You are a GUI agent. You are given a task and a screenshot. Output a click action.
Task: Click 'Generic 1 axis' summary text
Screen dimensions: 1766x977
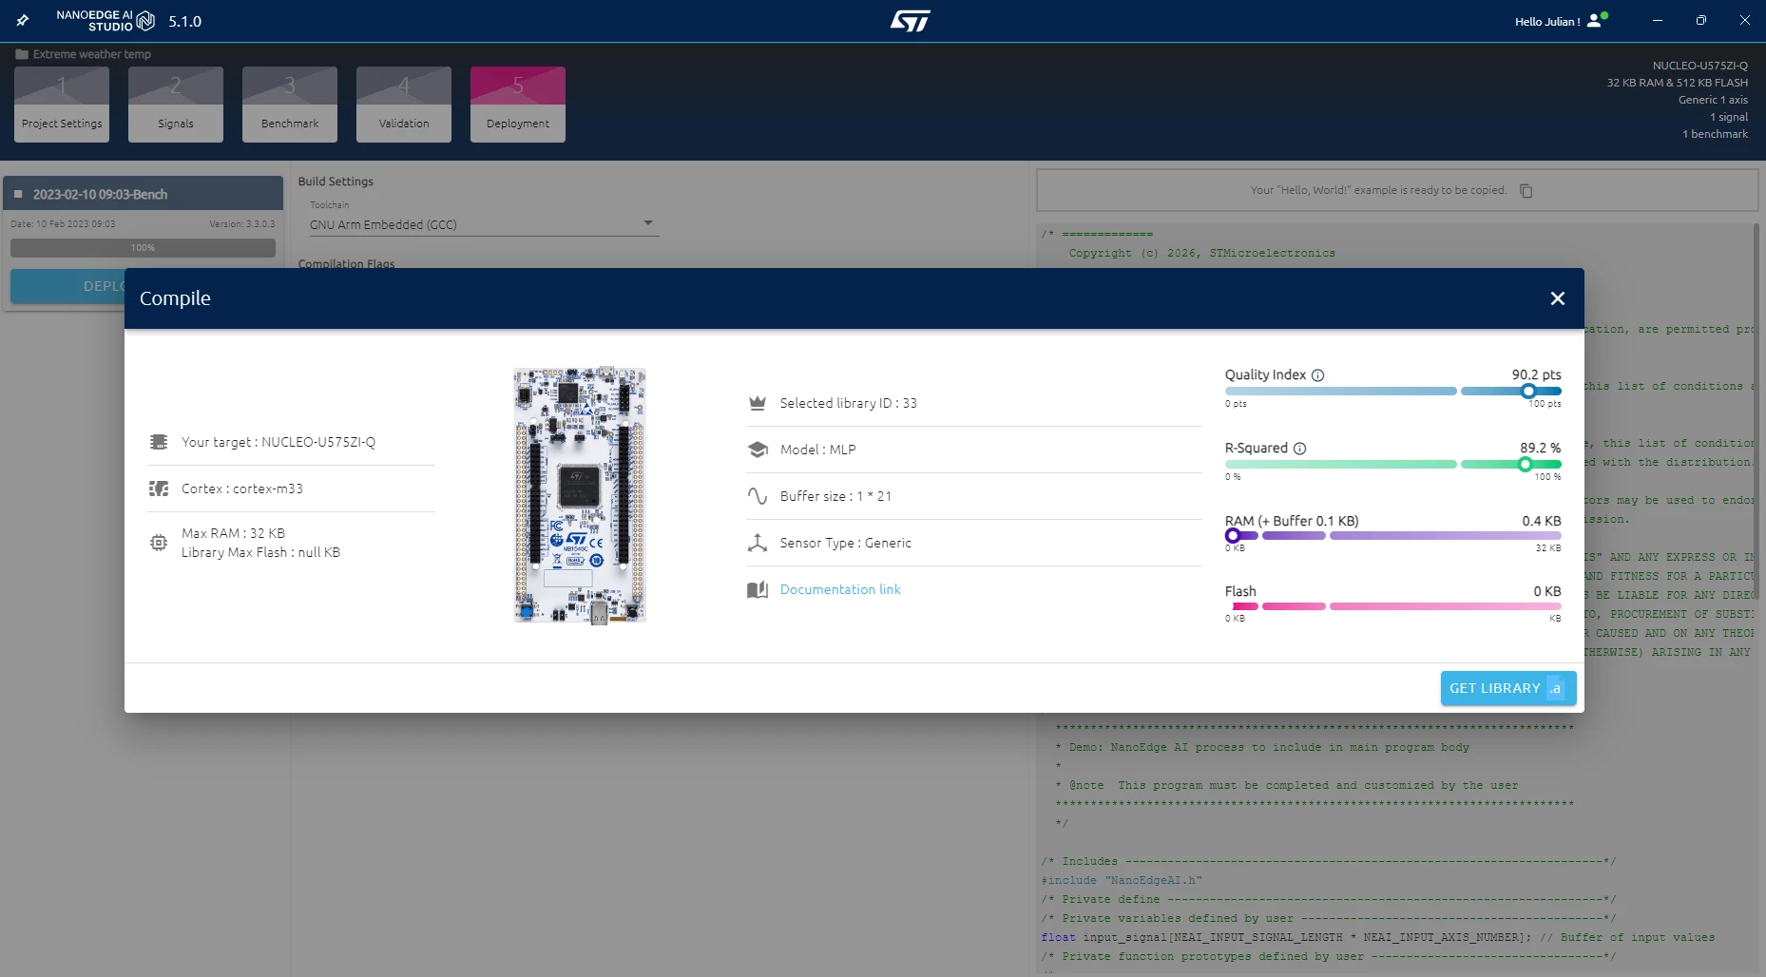pyautogui.click(x=1713, y=100)
